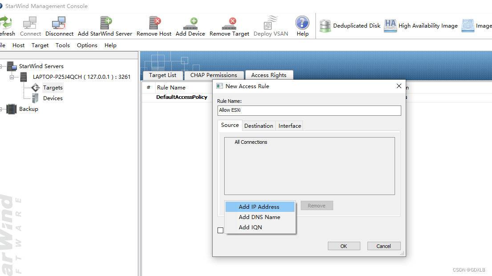
Task: Select the Source tab in the dialog
Action: (x=230, y=125)
